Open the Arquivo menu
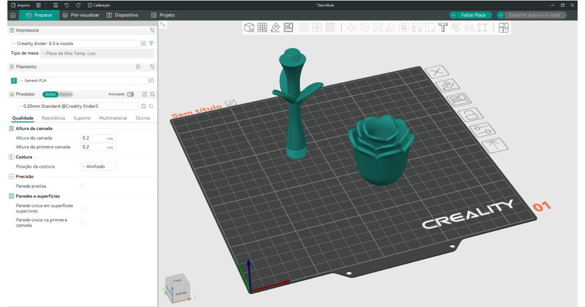 (21, 5)
